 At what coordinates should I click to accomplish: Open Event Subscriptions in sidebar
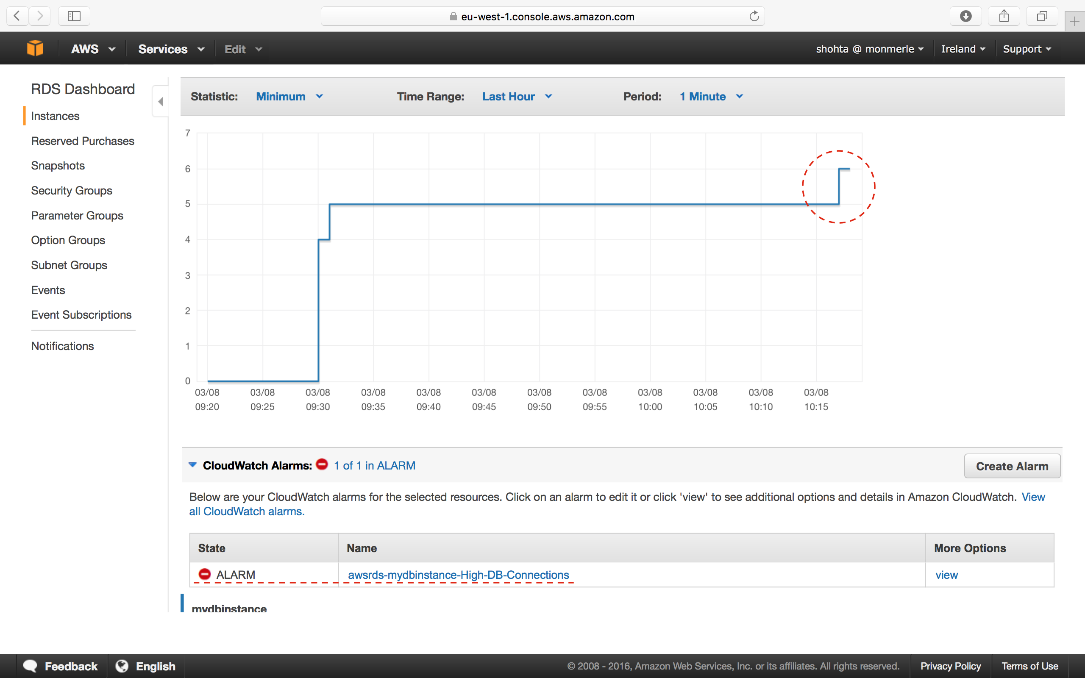pos(81,315)
